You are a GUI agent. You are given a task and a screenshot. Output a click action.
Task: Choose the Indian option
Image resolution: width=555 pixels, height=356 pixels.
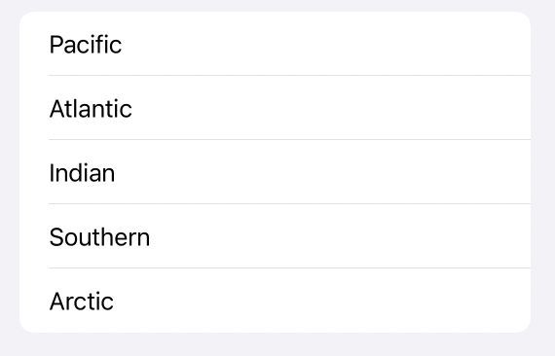click(275, 172)
